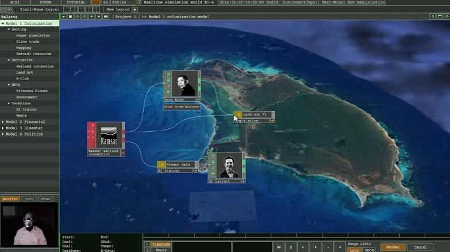Enable Loop range limit option
450x252 pixels.
pyautogui.click(x=355, y=250)
